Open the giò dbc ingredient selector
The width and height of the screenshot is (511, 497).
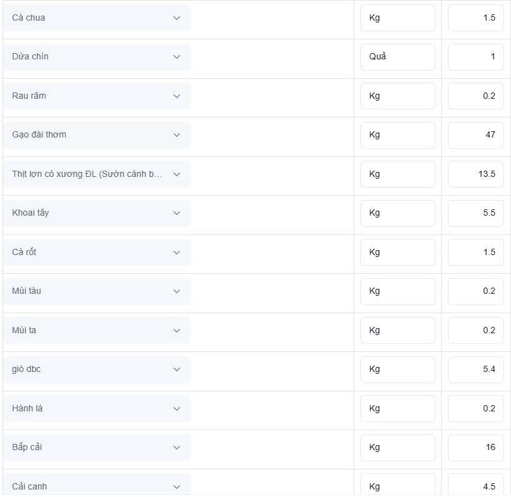click(x=97, y=369)
